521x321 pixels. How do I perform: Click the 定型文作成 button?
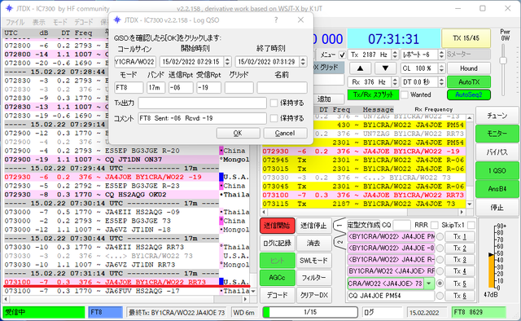click(x=364, y=225)
